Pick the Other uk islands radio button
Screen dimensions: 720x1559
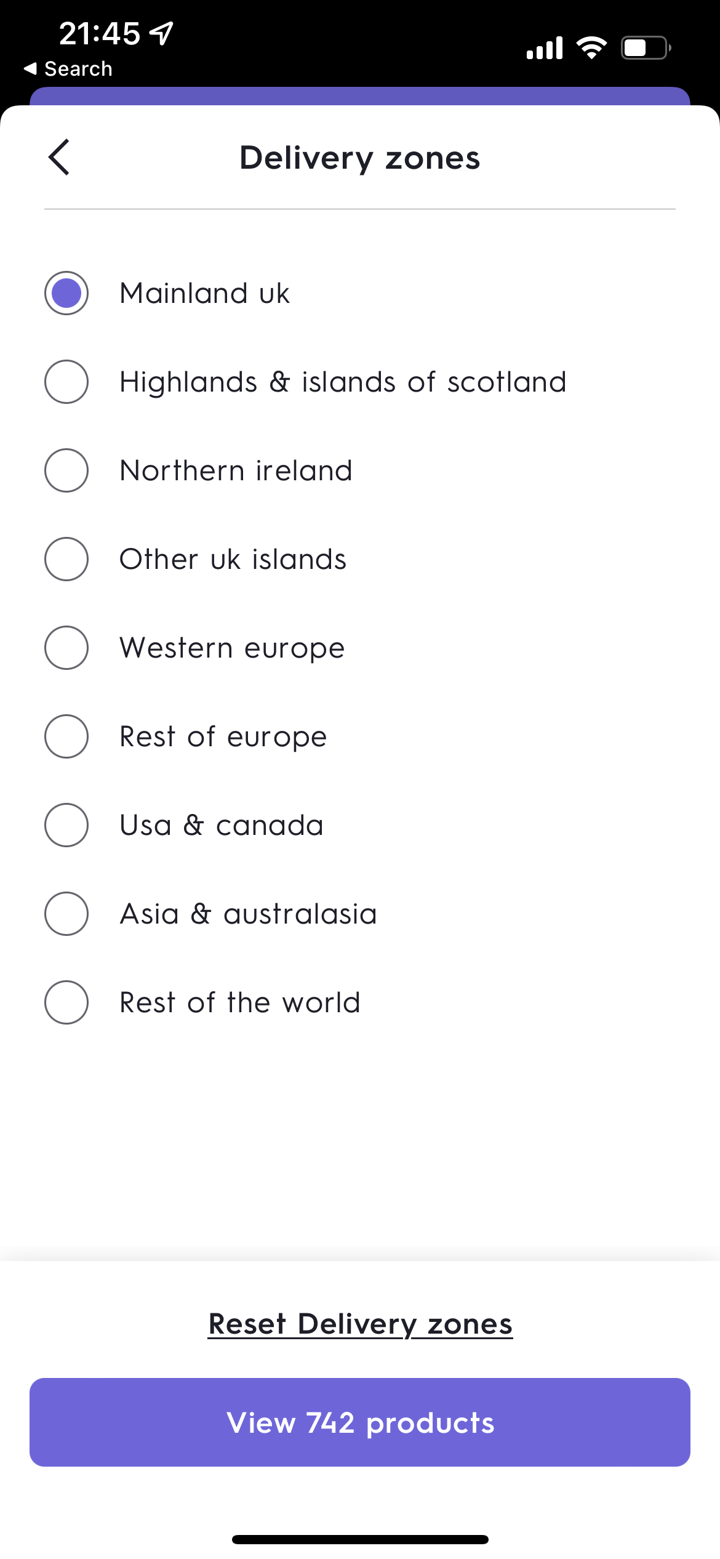click(x=66, y=559)
